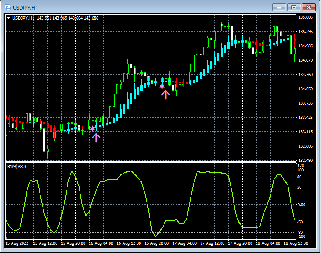Close the USDJPY,H1 chart window
Screen dimensions: 321x253
click(309, 7)
